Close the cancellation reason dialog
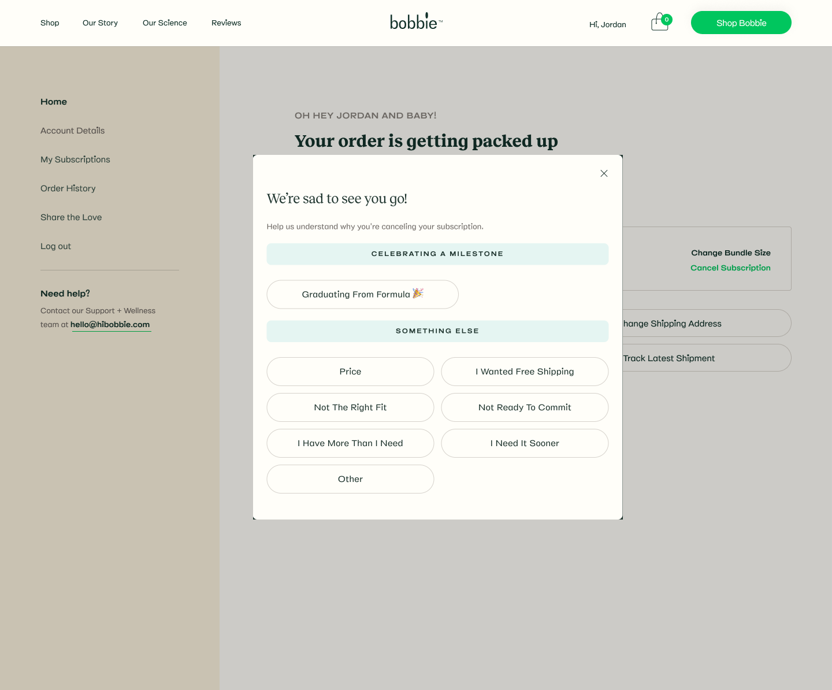 604,173
